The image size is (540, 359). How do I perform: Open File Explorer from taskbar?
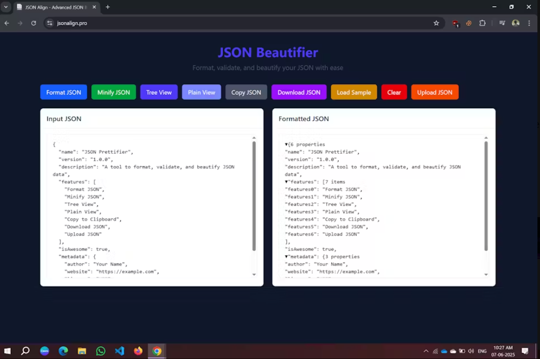(x=82, y=351)
